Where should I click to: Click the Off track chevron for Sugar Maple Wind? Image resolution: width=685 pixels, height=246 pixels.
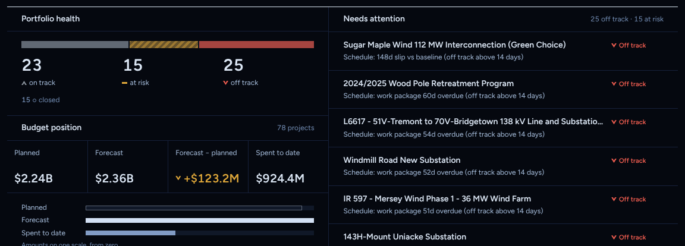[614, 45]
